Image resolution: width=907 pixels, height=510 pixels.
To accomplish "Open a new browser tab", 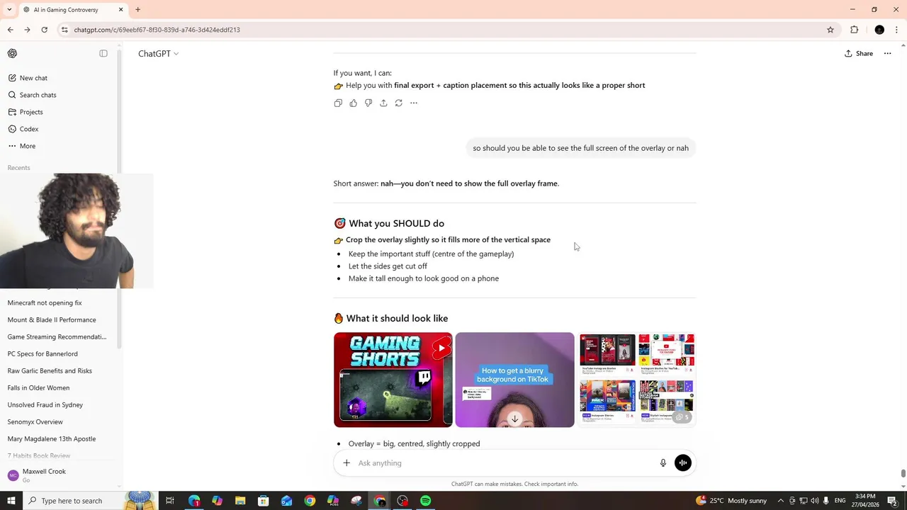I will point(137,10).
